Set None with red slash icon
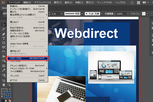 tap(10, 100)
